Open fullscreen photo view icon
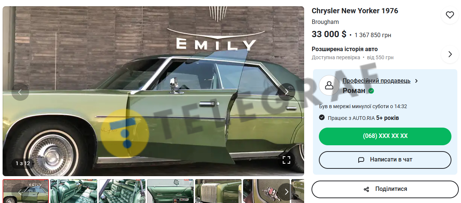Viewport: 461px width, 203px height. [x=286, y=160]
